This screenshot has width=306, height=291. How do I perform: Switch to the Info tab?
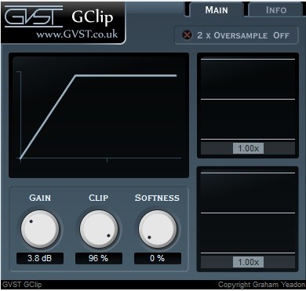coord(276,10)
